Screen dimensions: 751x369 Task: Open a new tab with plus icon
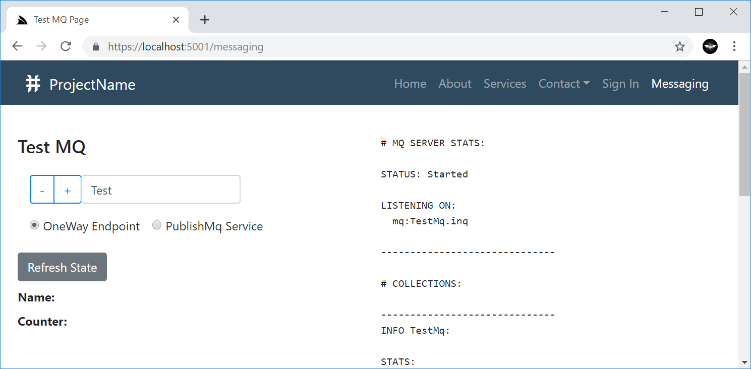coord(204,20)
